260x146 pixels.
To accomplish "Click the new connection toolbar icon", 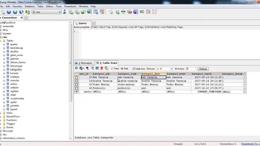I will pyautogui.click(x=3, y=12).
